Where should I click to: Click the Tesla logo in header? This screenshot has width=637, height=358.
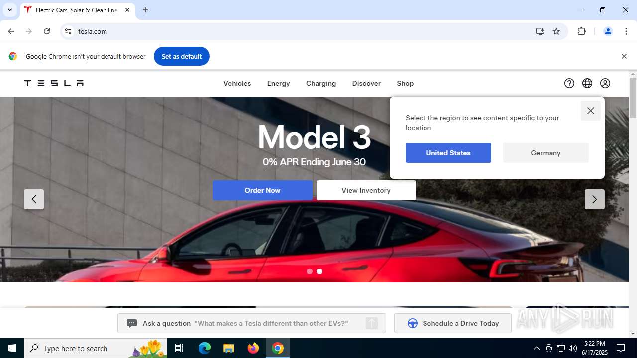54,83
